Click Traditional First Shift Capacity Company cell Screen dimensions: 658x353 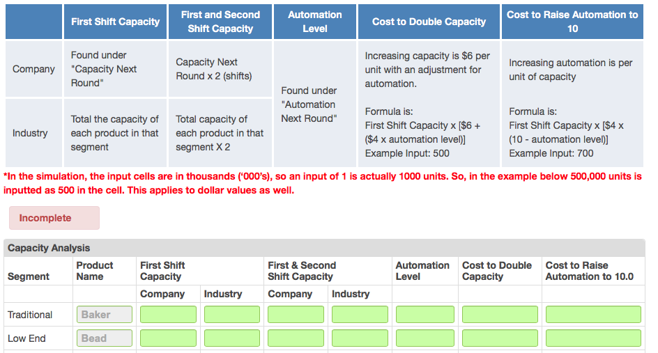click(168, 315)
